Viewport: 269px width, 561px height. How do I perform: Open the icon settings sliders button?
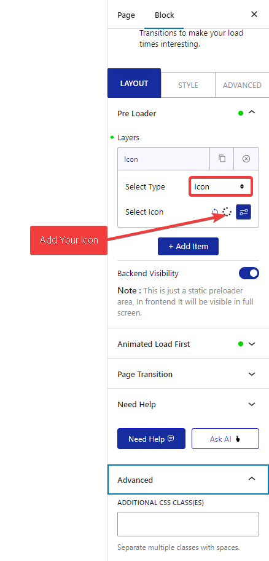[x=244, y=212]
